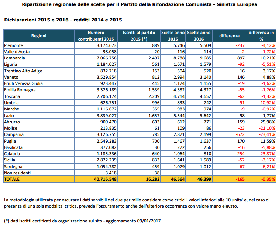The image size is (279, 225).
Task: Click the 'Scelte anno 2015' header
Action: tap(173, 36)
